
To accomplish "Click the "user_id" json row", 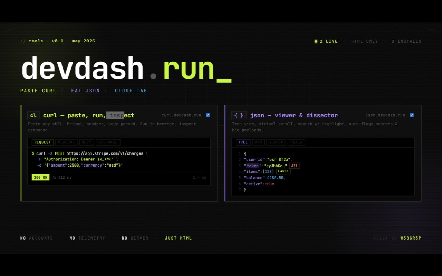I will coord(268,160).
